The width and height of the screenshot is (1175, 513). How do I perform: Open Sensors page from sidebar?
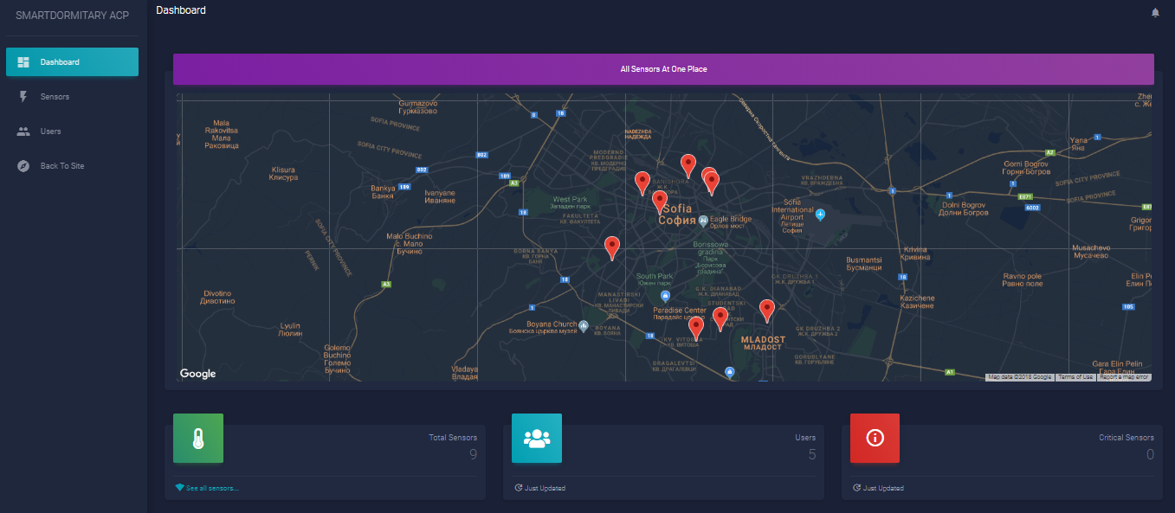(72, 97)
